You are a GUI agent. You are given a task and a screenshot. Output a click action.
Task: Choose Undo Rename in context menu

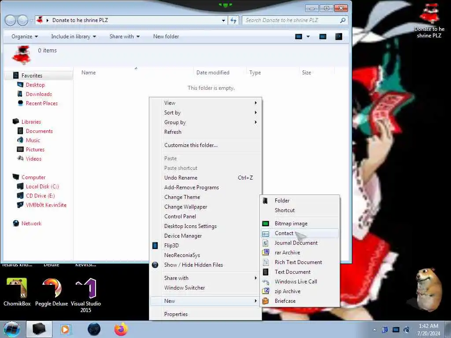coord(205,178)
